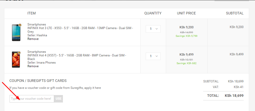Click the INFINIX Hot 4 phone thumbnail
This screenshot has height=111, width=255.
[16, 59]
